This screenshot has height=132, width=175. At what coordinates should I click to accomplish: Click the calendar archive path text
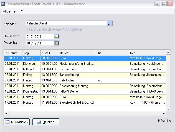pos(54,29)
